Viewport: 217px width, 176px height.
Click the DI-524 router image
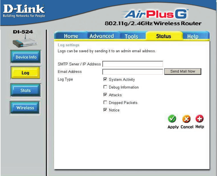coord(25,42)
